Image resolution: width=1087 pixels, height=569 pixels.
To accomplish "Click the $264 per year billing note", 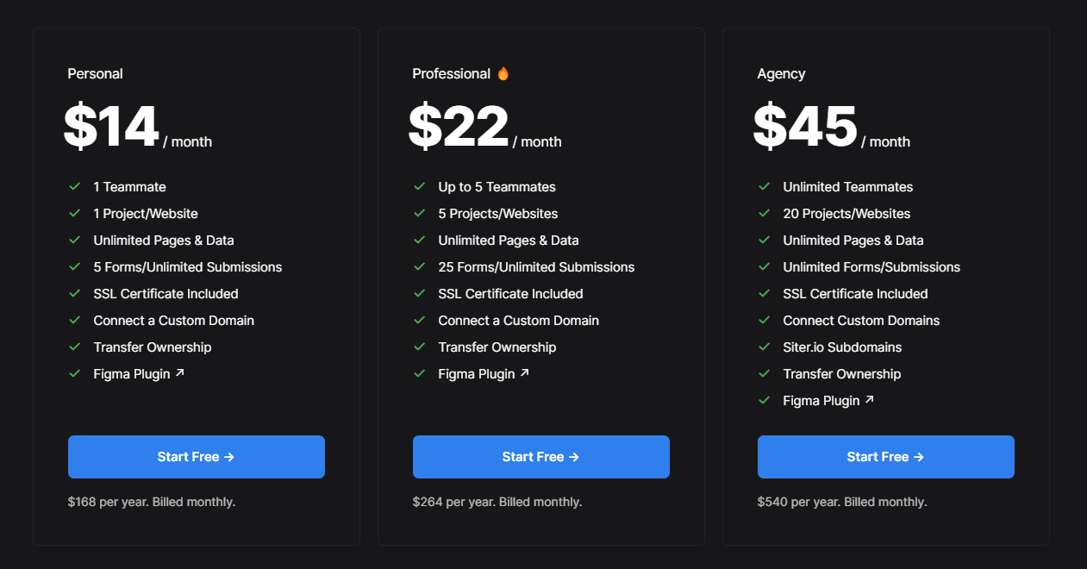I will click(497, 502).
